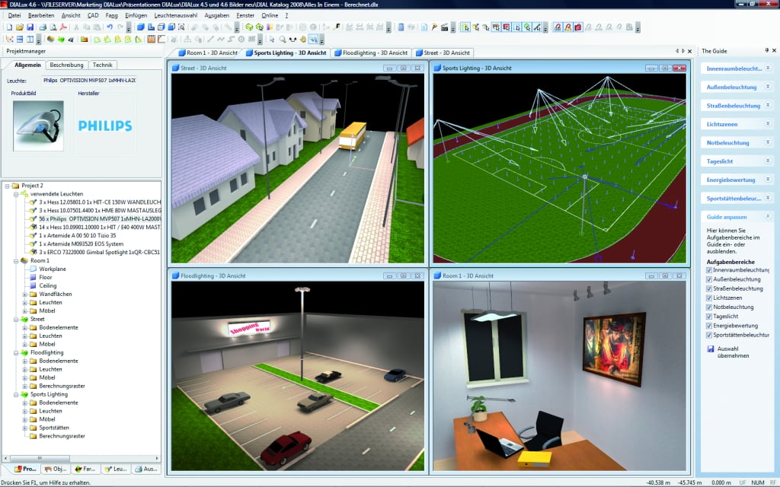This screenshot has width=780, height=487.
Task: Toggle the Lichtszenen checkbox
Action: coord(709,298)
